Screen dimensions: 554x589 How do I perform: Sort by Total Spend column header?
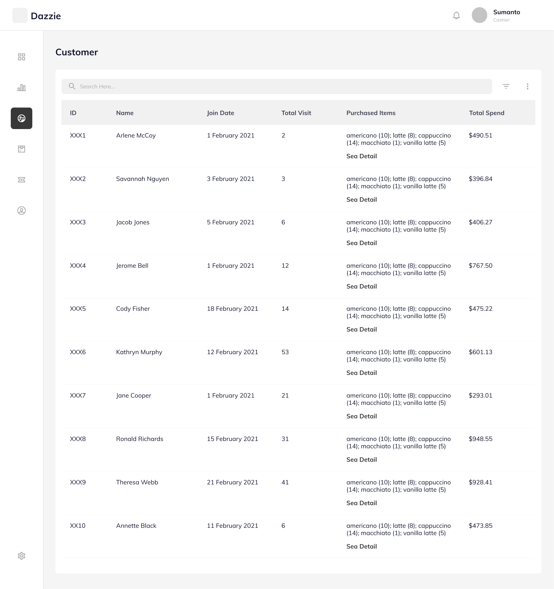(x=486, y=113)
